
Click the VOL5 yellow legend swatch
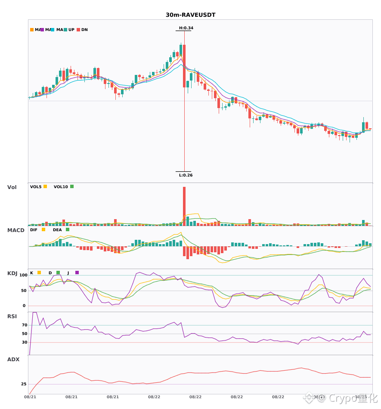(x=45, y=186)
